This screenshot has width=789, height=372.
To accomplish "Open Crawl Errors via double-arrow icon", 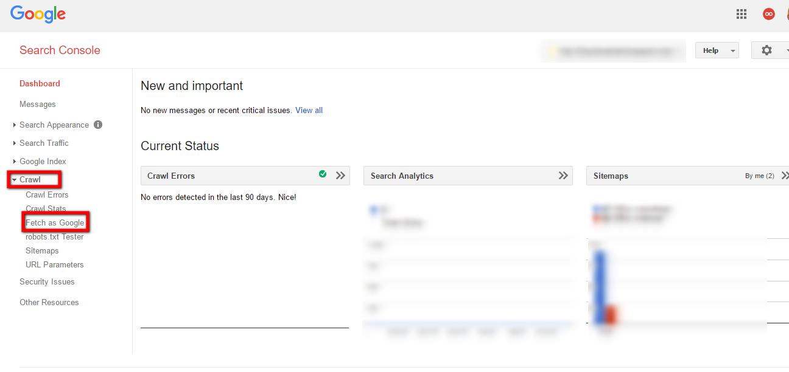I will tap(340, 176).
